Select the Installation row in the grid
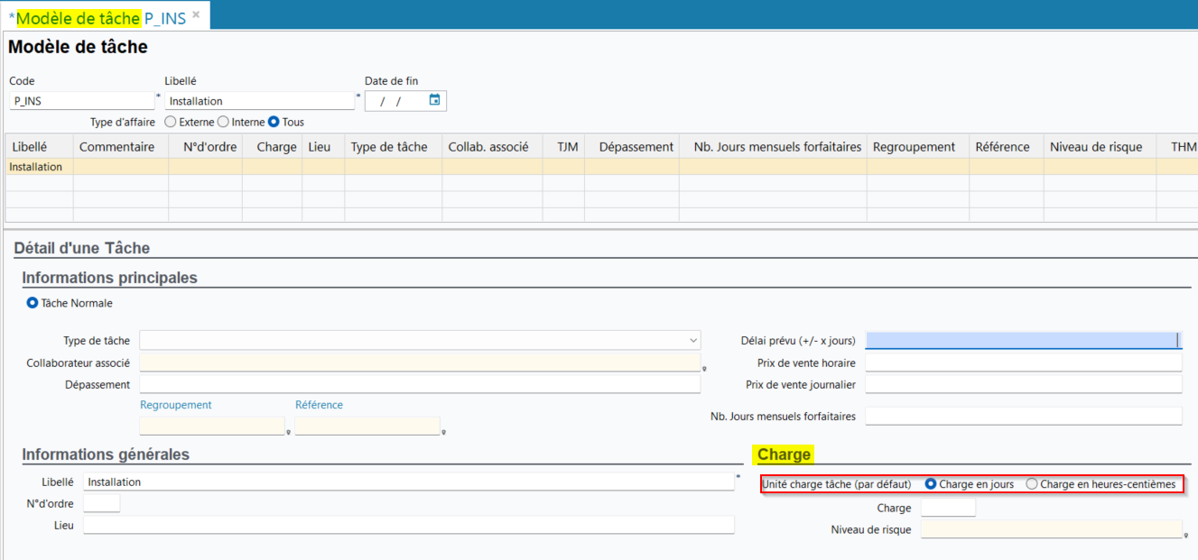This screenshot has height=560, width=1198. point(36,167)
